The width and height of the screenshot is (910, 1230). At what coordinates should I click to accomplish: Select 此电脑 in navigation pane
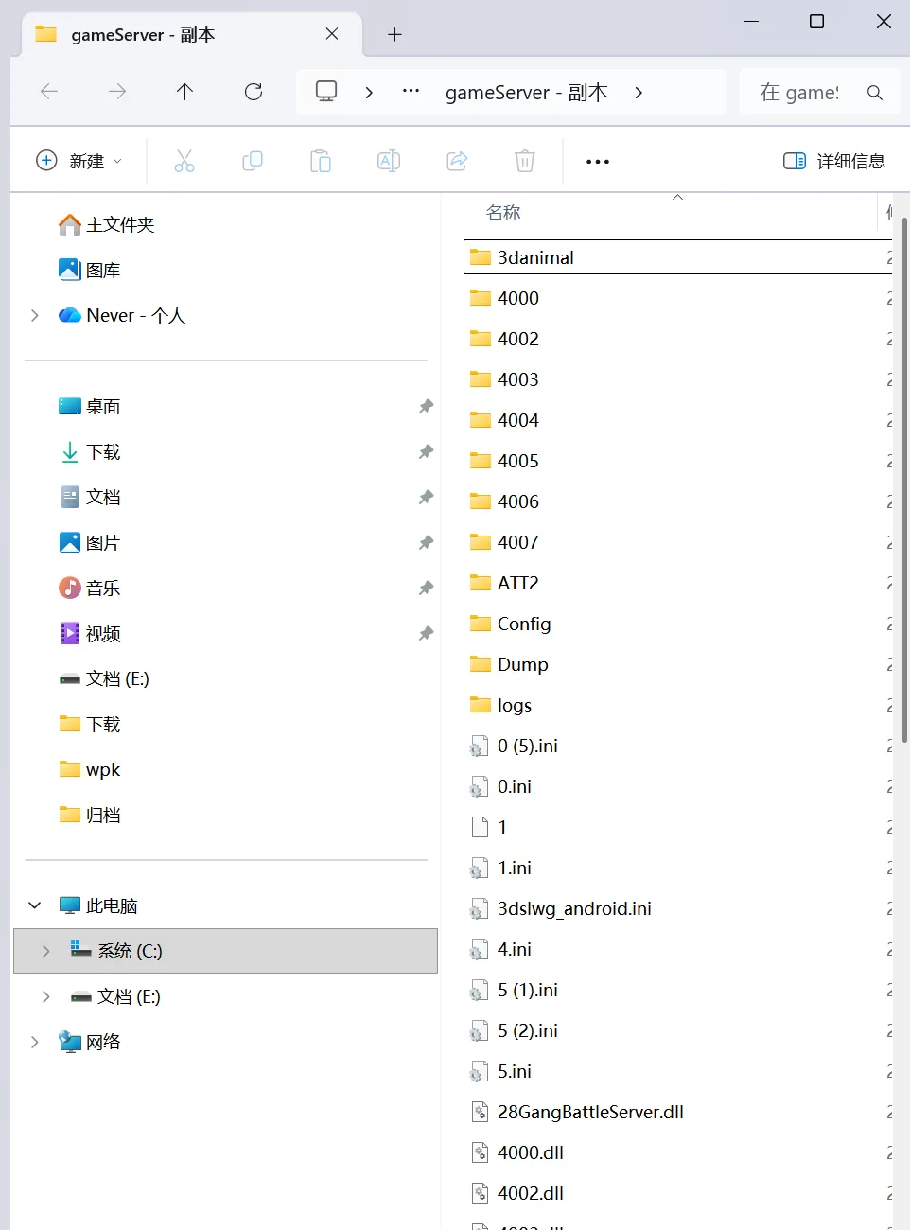[x=98, y=905]
